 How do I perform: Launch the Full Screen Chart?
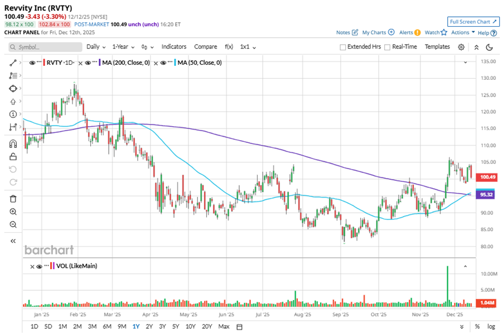(473, 22)
